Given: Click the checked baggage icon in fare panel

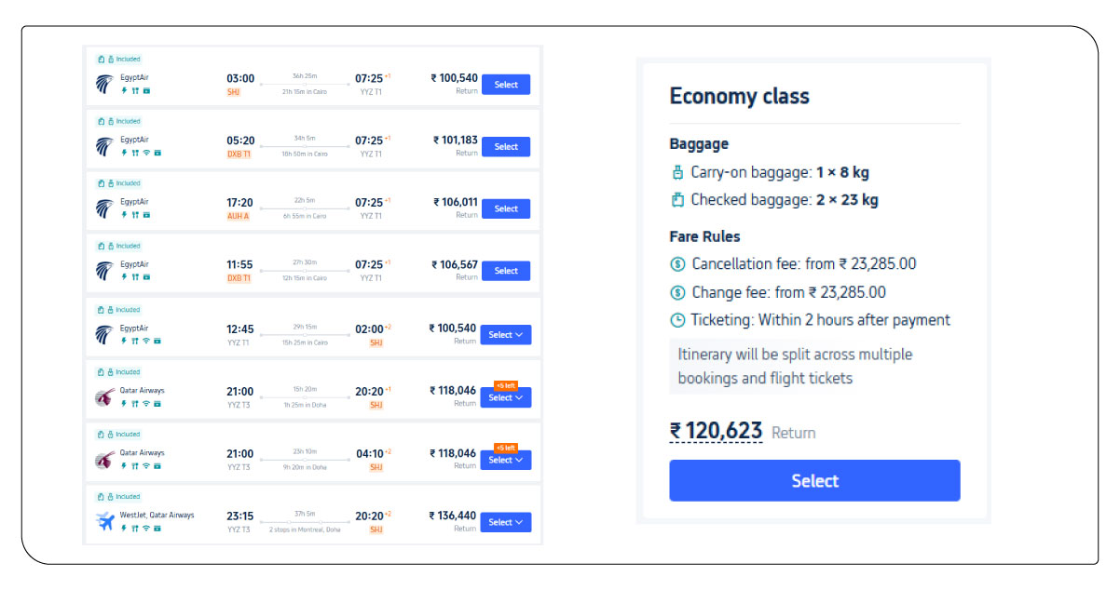Looking at the screenshot, I should 677,200.
